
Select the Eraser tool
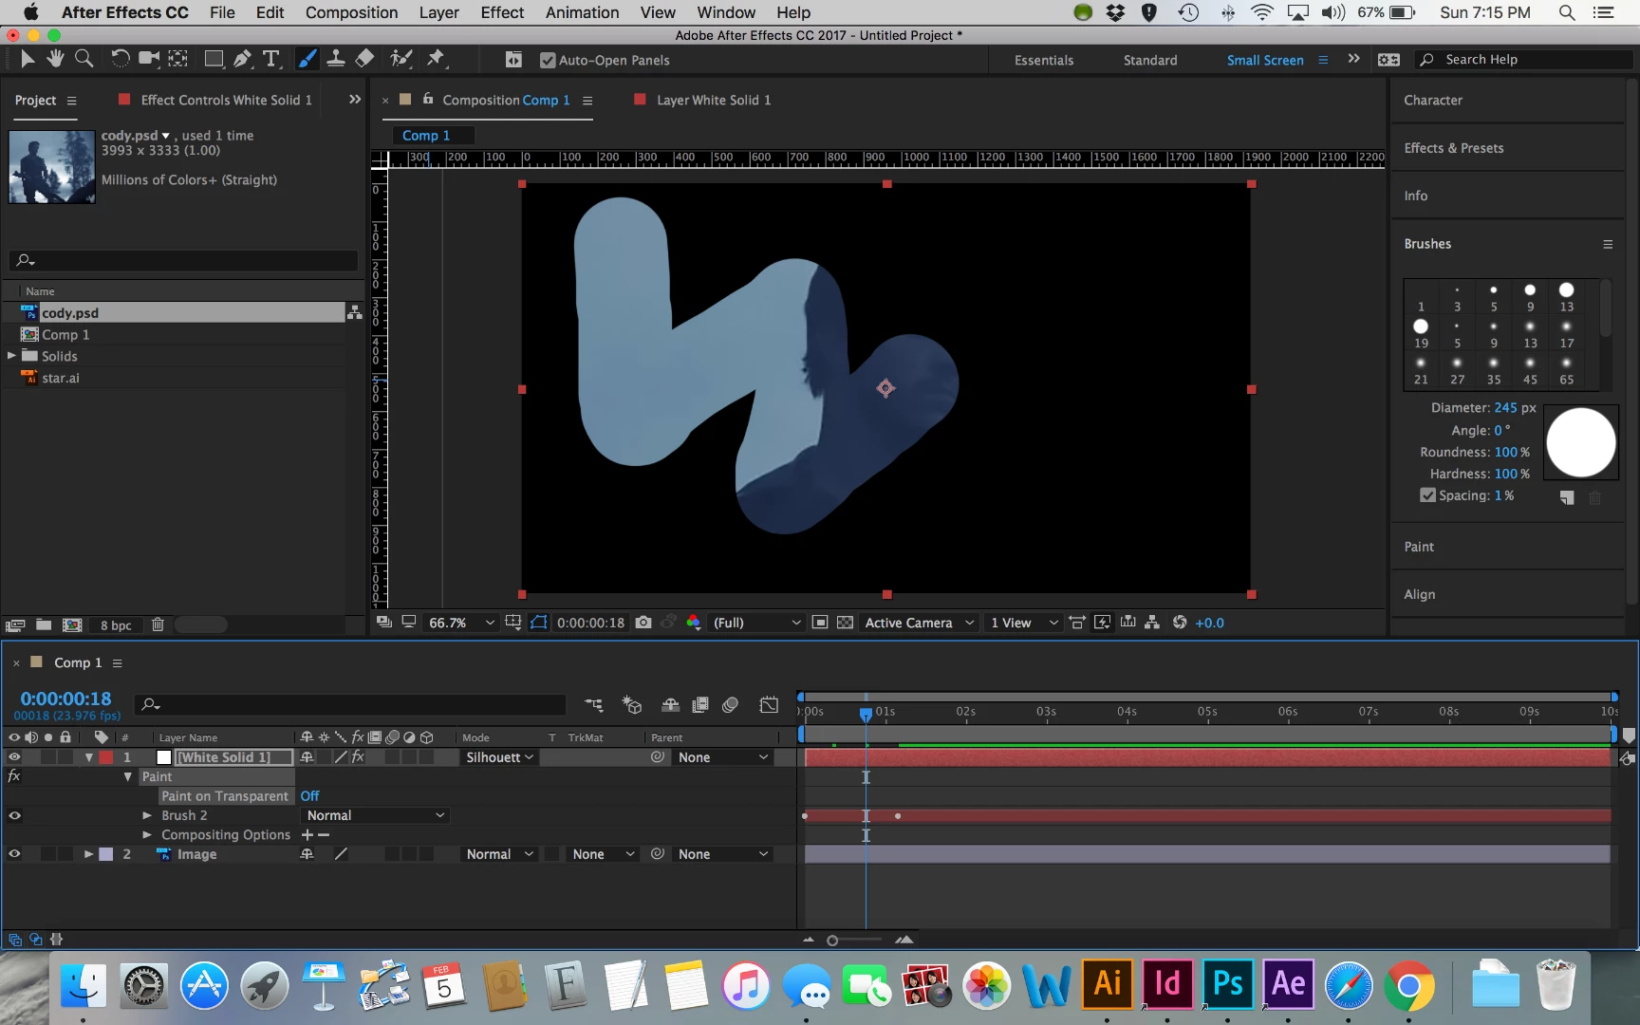tap(364, 59)
